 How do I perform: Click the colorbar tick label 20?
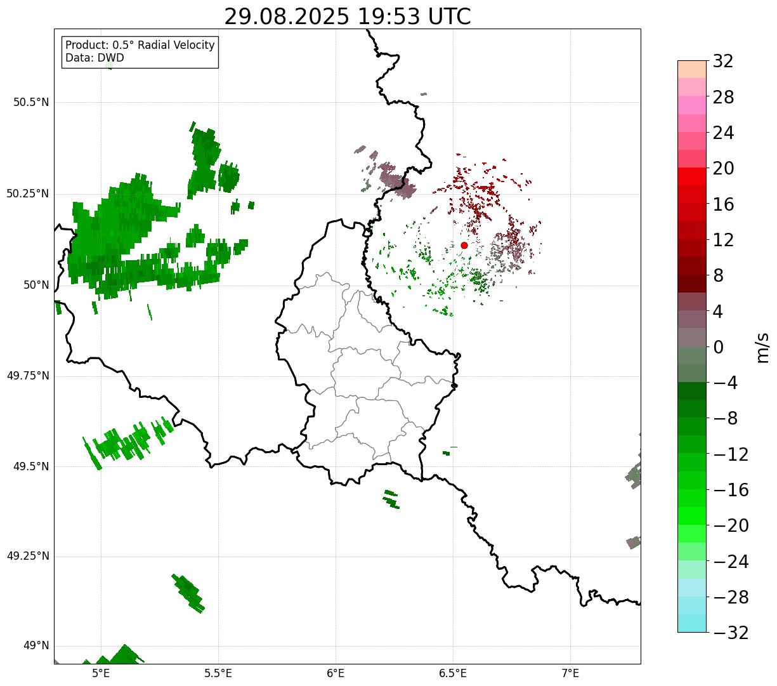[723, 168]
